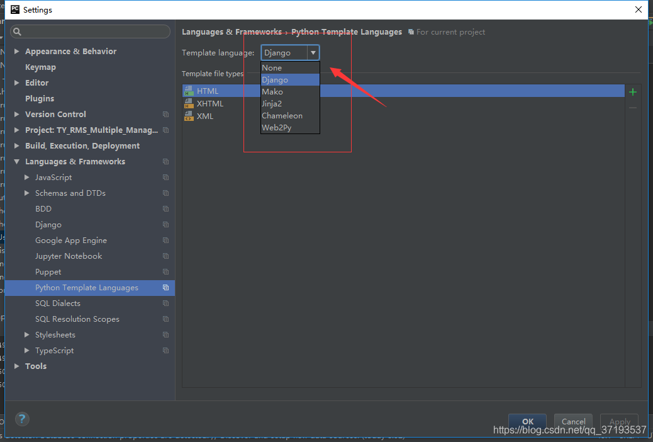Expand the JavaScript subsection
This screenshot has height=442, width=653.
[x=26, y=177]
